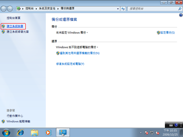This screenshot has height=137, width=183.
Task: Click 設定備份(S) link
Action: 167,33
